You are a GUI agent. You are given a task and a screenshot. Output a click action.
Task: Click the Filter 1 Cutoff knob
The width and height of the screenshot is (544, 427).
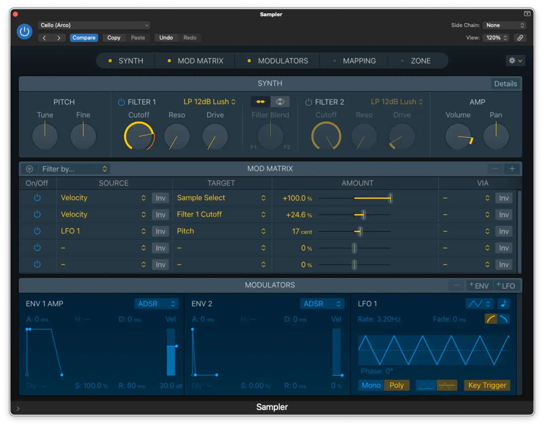coord(139,136)
